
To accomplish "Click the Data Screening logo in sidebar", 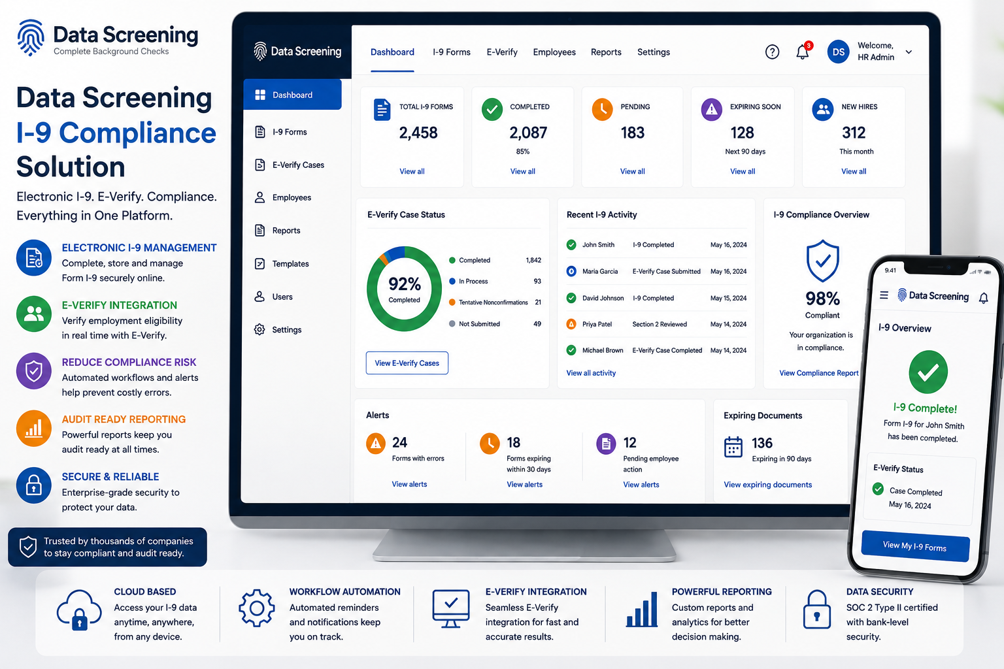I will (x=297, y=51).
